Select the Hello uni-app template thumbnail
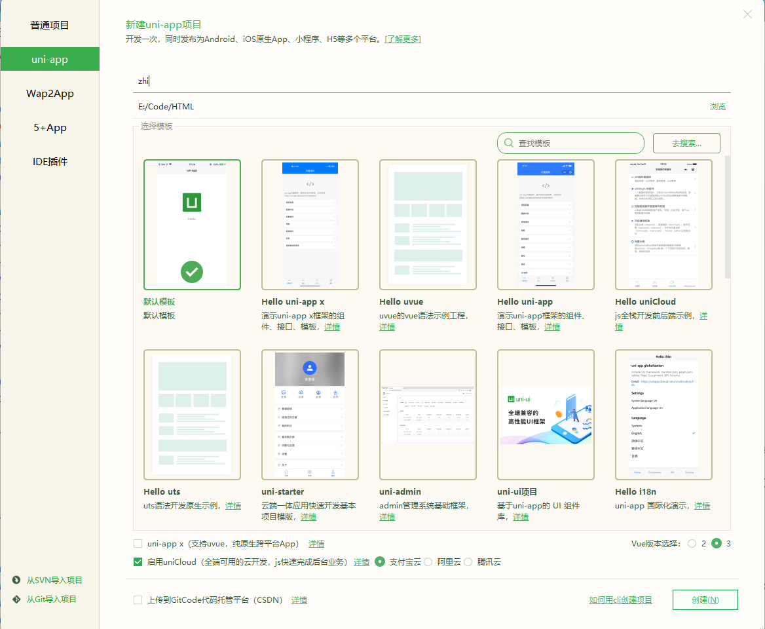Image resolution: width=765 pixels, height=629 pixels. pyautogui.click(x=546, y=225)
